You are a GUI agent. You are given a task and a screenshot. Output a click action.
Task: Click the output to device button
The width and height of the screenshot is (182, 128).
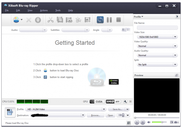coord(121,115)
